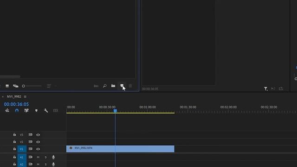This screenshot has width=297, height=167.
Task: Toggle track lock for A1
Action: coord(14,157)
